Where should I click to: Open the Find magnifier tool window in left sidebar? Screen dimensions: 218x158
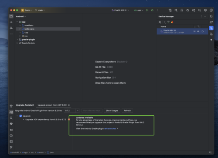point(11,118)
